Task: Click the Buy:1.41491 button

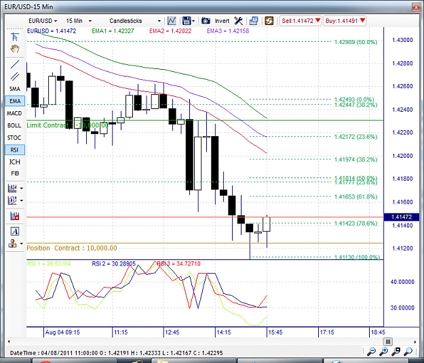Action: point(345,21)
